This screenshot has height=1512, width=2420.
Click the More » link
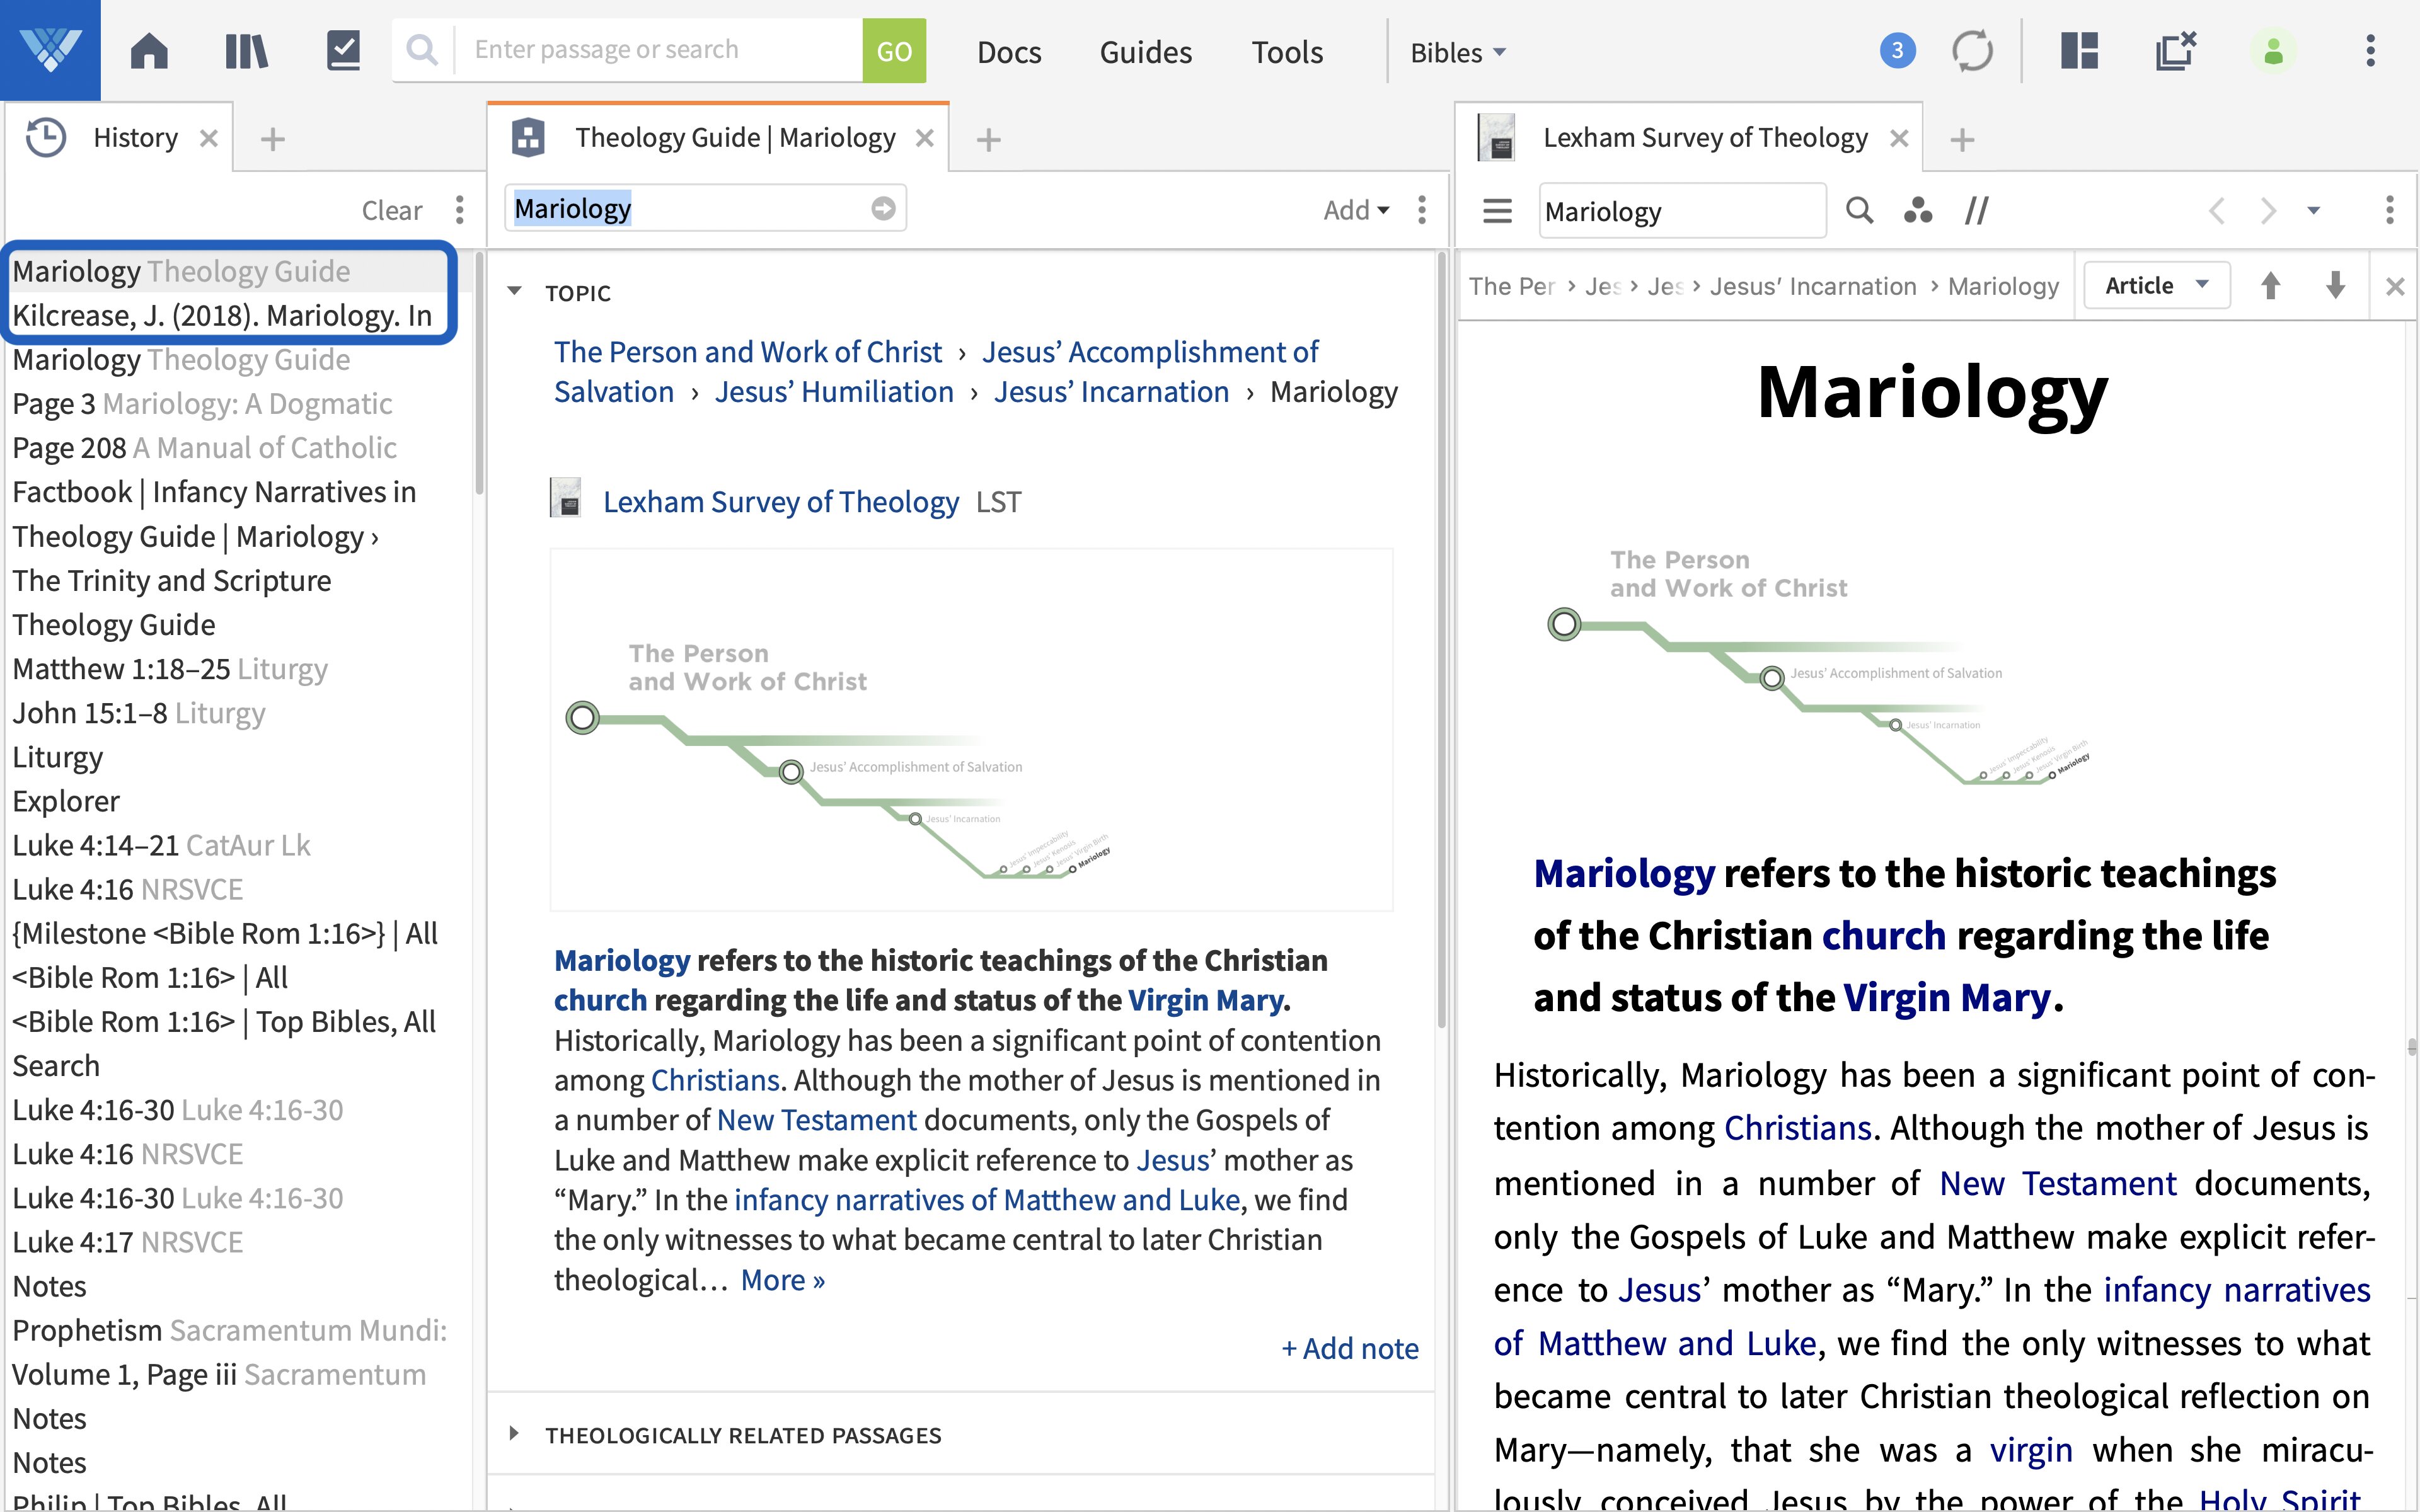click(782, 1280)
